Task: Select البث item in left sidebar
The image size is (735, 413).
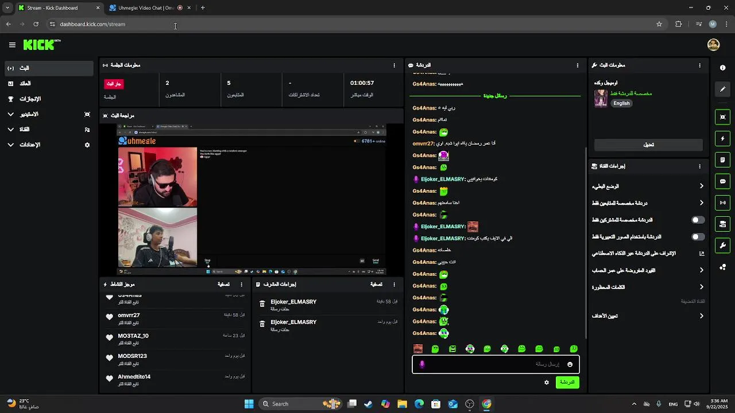Action: point(48,68)
